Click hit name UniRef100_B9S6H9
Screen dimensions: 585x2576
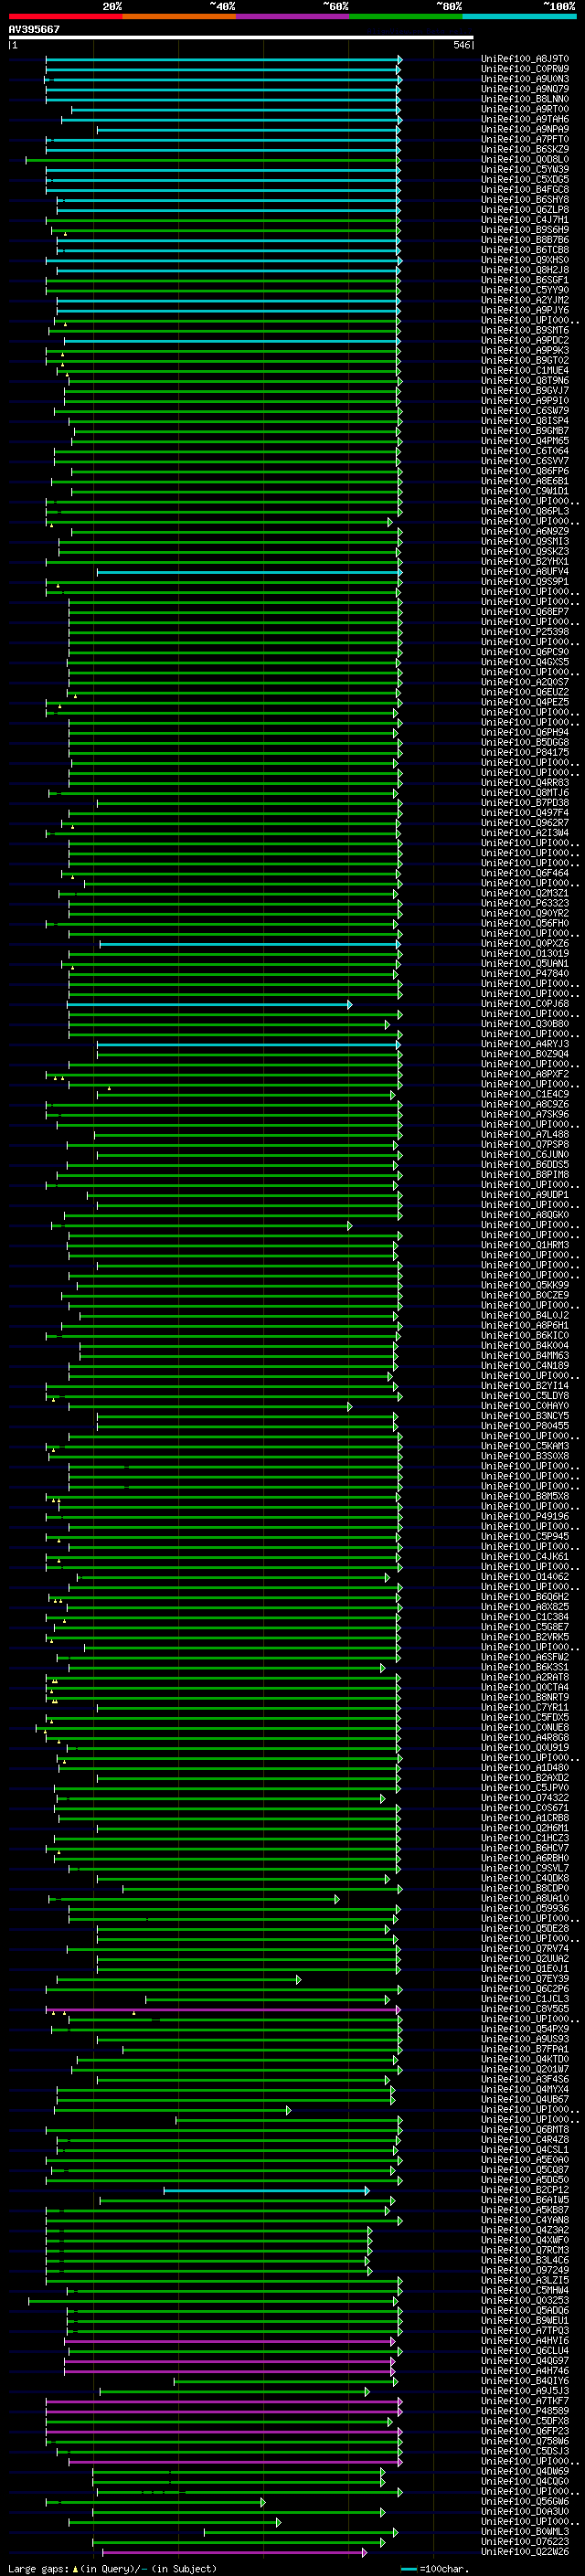coord(525,230)
